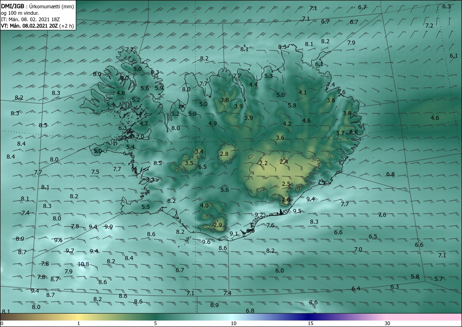Click the glacier value "2.4"
This screenshot has width=462, height=327.
pyautogui.click(x=284, y=161)
